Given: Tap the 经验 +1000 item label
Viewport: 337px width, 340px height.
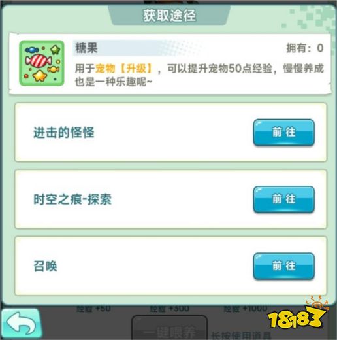Looking at the screenshot, I should click(x=246, y=309).
